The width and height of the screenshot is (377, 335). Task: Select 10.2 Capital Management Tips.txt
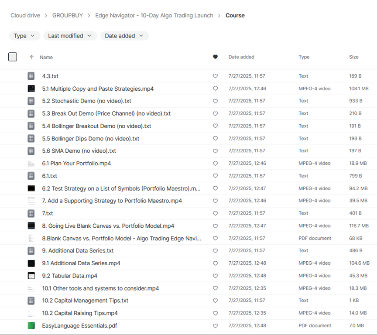(x=86, y=301)
